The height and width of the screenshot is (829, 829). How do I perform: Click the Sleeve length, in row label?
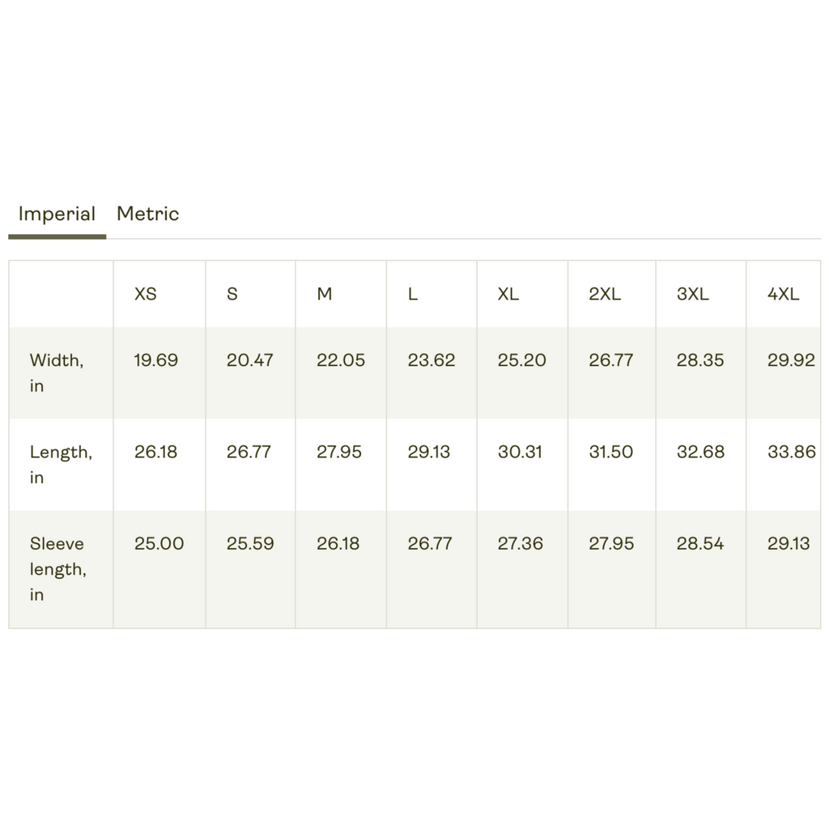58,569
